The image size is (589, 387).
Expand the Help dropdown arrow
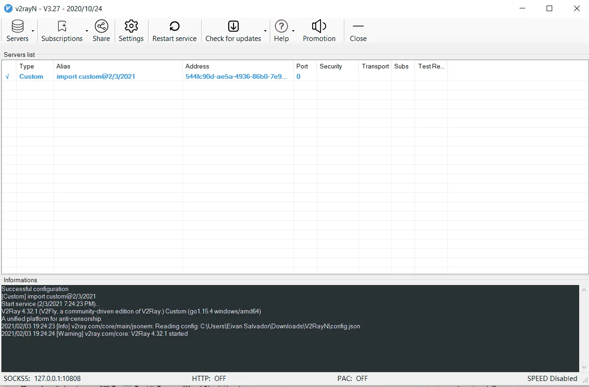coord(294,31)
